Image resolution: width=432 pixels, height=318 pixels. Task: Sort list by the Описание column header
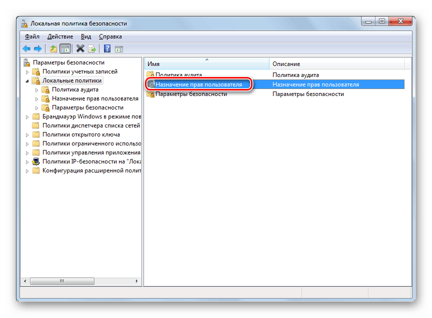tap(336, 63)
